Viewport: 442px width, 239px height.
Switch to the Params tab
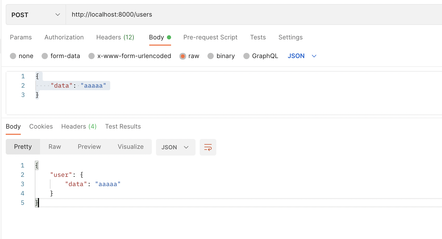point(21,37)
